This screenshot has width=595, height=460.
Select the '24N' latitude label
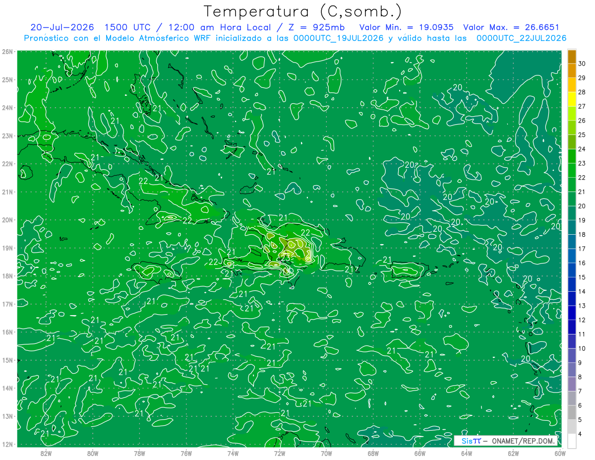[7, 108]
